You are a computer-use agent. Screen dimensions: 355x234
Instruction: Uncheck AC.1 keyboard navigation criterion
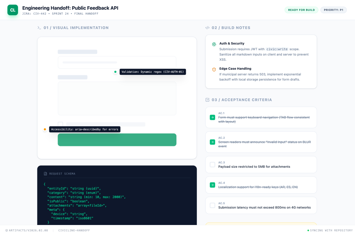coord(213,118)
